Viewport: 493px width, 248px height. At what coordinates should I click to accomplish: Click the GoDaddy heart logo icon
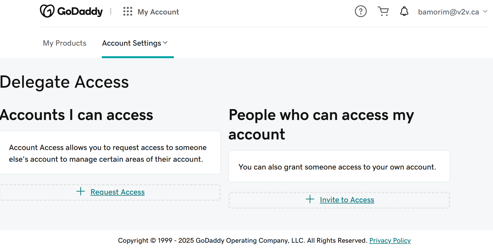click(x=47, y=11)
